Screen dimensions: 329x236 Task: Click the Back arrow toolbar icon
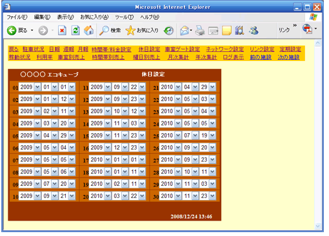coord(12,30)
